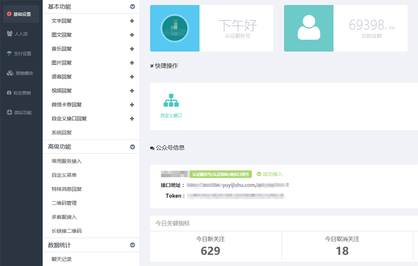Image resolution: width=418 pixels, height=266 pixels.
Task: Click the plus icon beside 微信卡券回复
Action: (x=132, y=105)
